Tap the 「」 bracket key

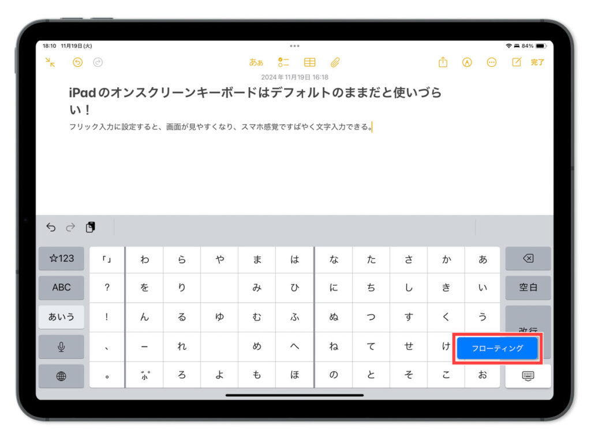pyautogui.click(x=107, y=260)
